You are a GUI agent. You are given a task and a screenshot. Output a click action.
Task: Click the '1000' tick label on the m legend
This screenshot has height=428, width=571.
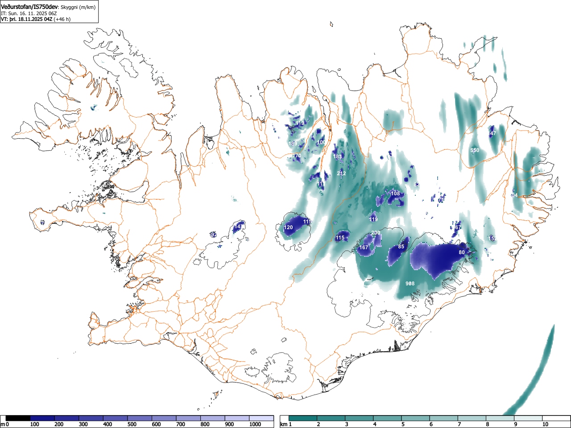(x=255, y=424)
